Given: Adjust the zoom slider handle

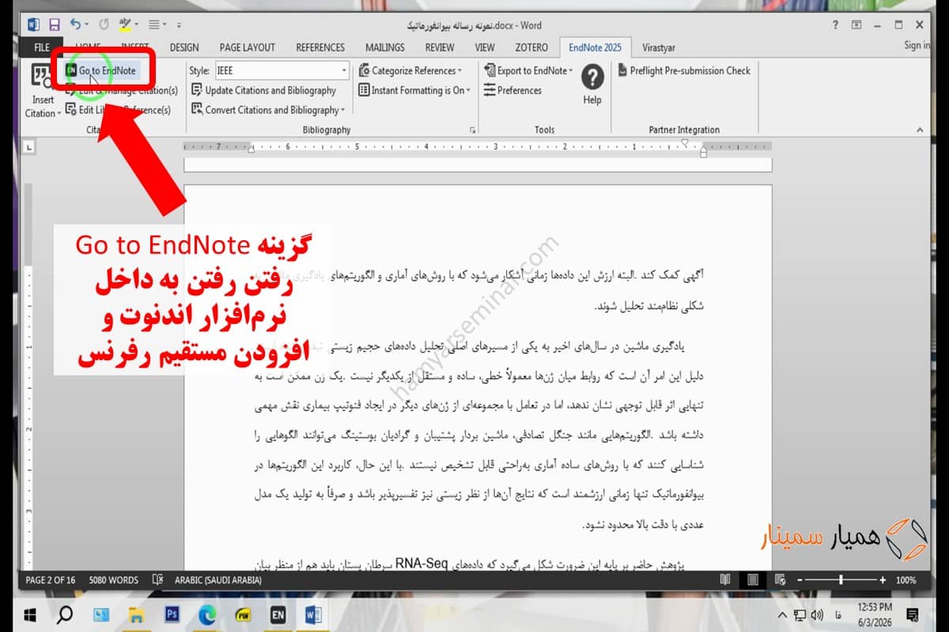Looking at the screenshot, I should tap(840, 580).
